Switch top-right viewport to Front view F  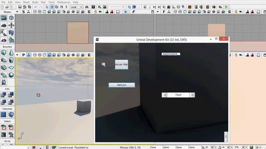pos(164,12)
